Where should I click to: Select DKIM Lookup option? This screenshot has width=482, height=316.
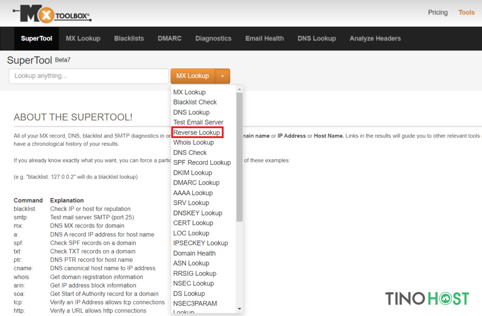(x=193, y=173)
